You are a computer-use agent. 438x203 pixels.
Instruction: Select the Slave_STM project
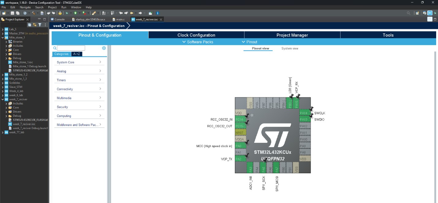[15, 87]
